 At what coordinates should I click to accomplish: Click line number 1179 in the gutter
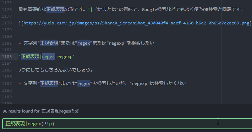[7, 30]
